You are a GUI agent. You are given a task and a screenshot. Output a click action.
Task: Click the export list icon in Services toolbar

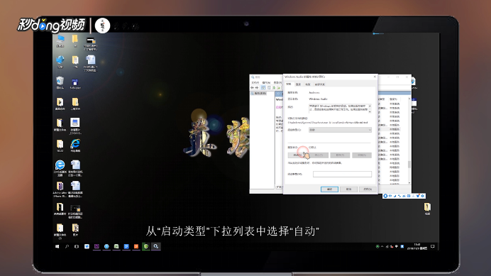(278, 88)
